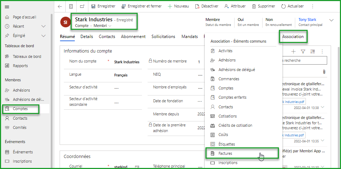Open the timeline filter funnel icon
The image size is (341, 169).
(x=303, y=51)
